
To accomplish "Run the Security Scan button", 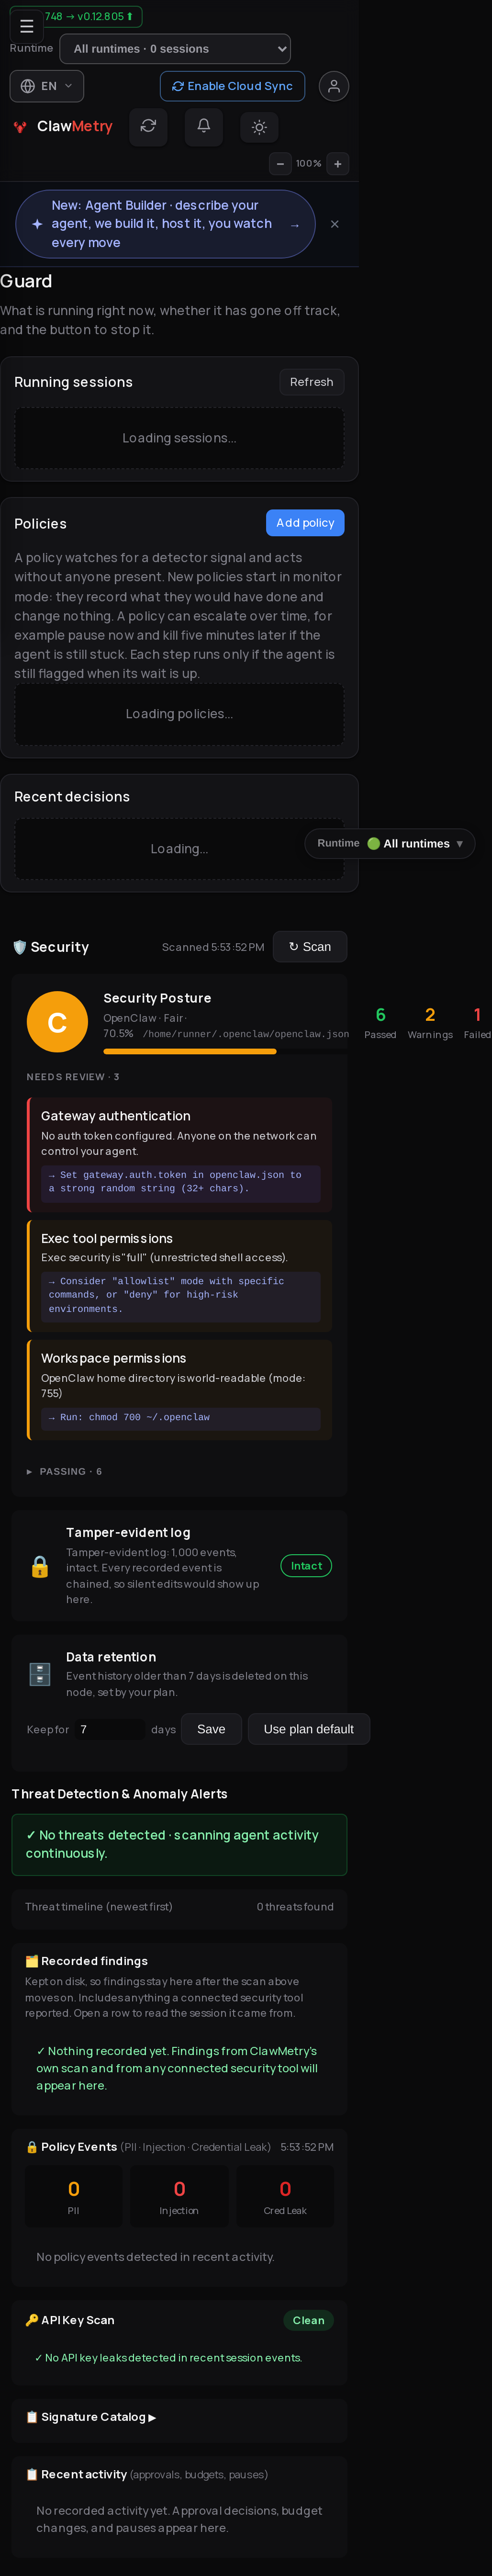I will pyautogui.click(x=310, y=947).
